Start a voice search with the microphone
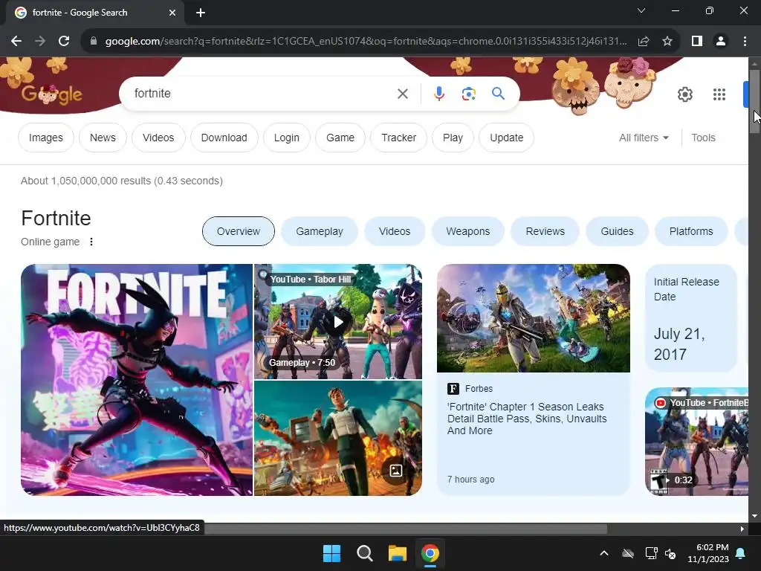 point(438,94)
